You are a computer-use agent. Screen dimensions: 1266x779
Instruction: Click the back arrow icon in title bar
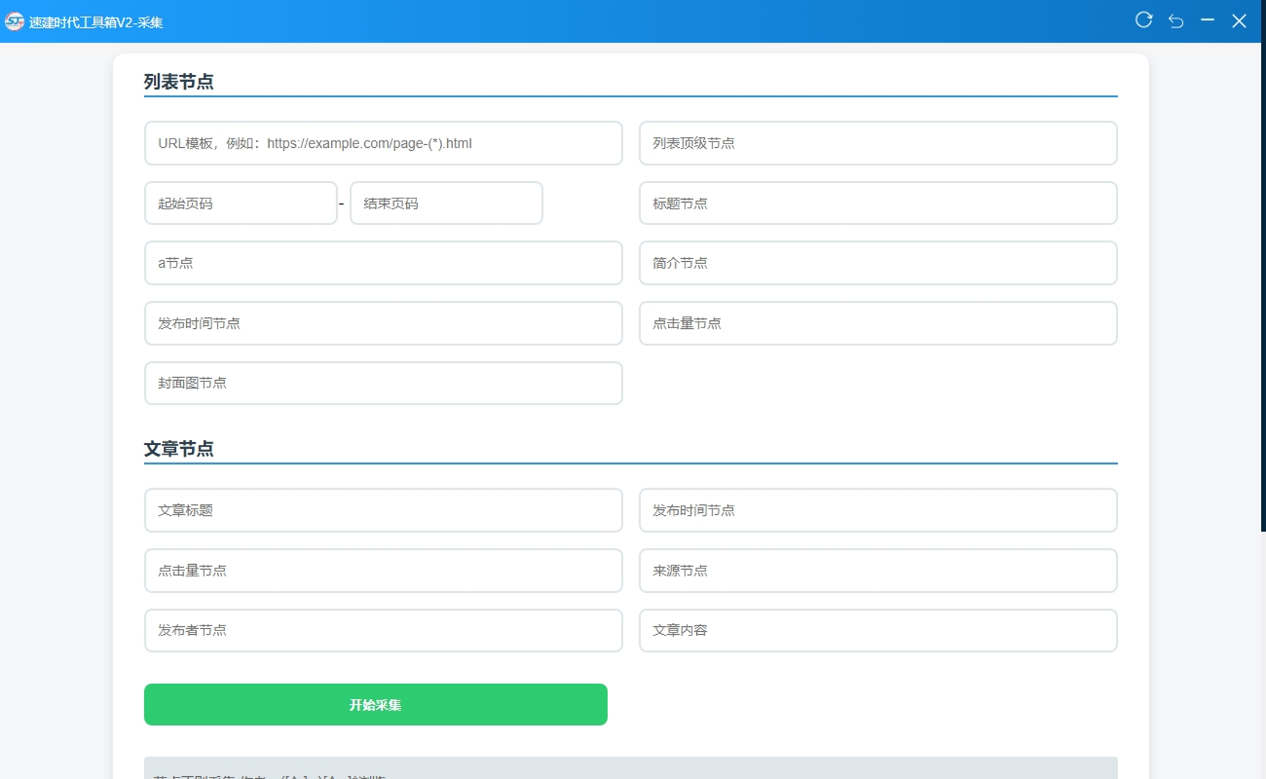pyautogui.click(x=1176, y=21)
